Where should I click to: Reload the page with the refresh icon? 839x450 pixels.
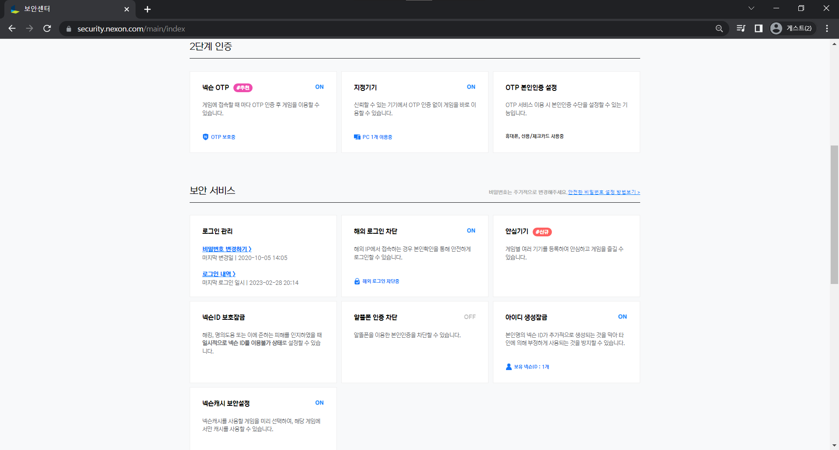(x=47, y=28)
